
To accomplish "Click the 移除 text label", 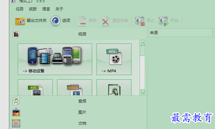I will point(93,20).
